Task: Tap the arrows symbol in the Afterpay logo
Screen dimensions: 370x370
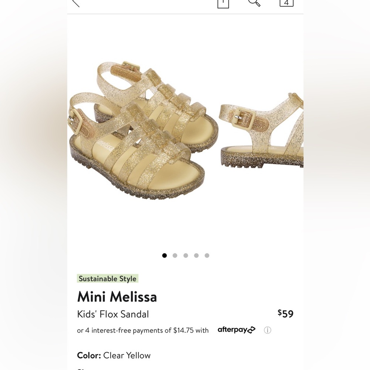Action: point(251,330)
